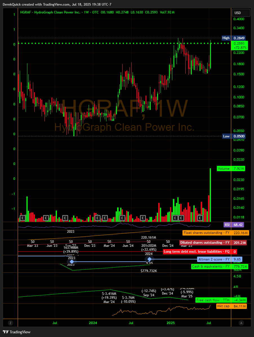Click HGRAF · HydroGraph Clean Power Inc. title
254x337 pixels.
[x=50, y=12]
